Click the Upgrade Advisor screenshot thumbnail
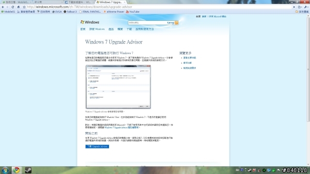The height and width of the screenshot is (174, 310). 118,87
